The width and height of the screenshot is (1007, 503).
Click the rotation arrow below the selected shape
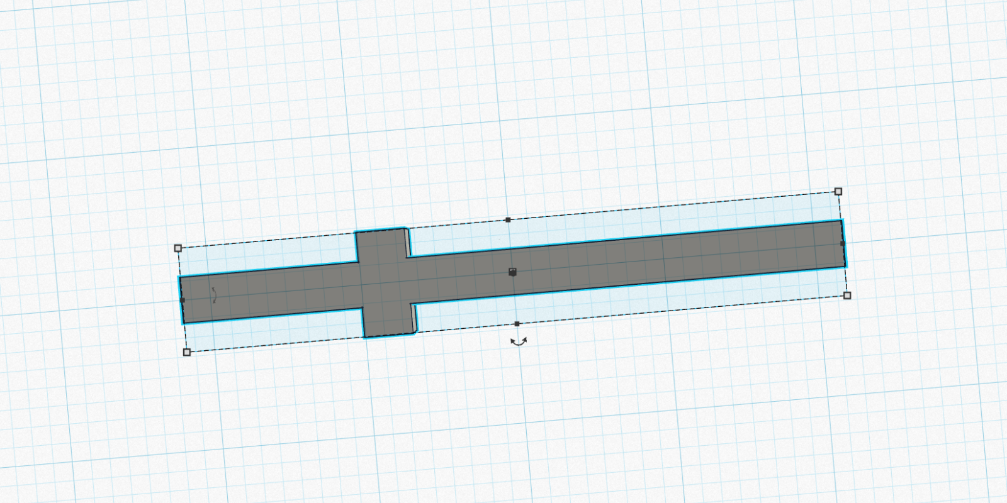tap(519, 341)
